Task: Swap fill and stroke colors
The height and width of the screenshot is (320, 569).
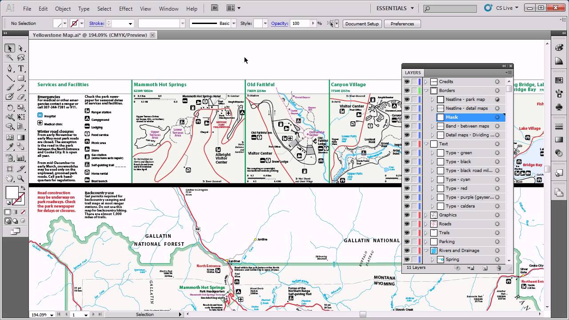Action: [23, 188]
